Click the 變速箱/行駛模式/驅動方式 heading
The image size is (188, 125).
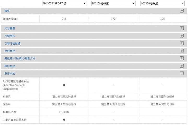pyautogui.click(x=20, y=58)
